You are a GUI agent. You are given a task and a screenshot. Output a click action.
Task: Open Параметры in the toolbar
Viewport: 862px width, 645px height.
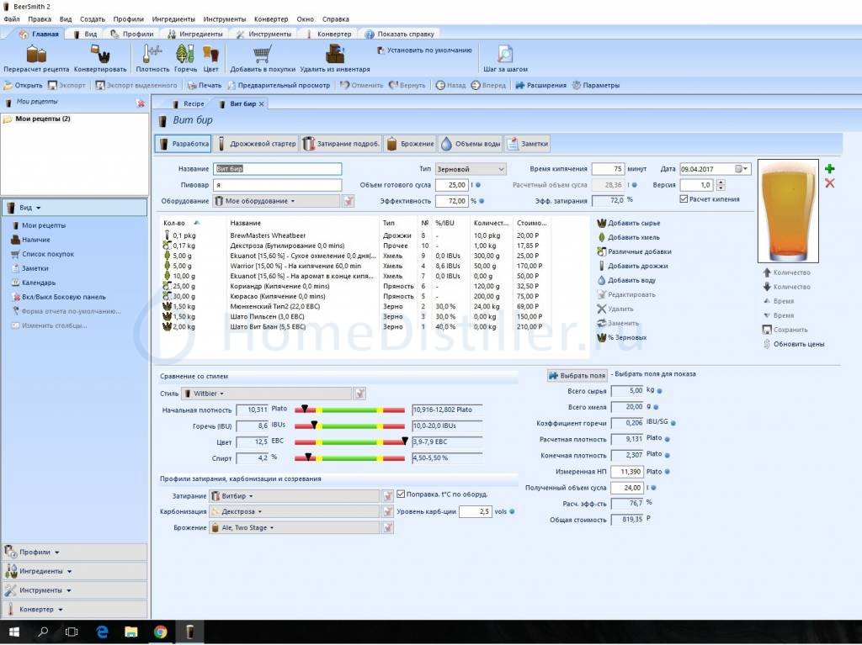click(596, 85)
